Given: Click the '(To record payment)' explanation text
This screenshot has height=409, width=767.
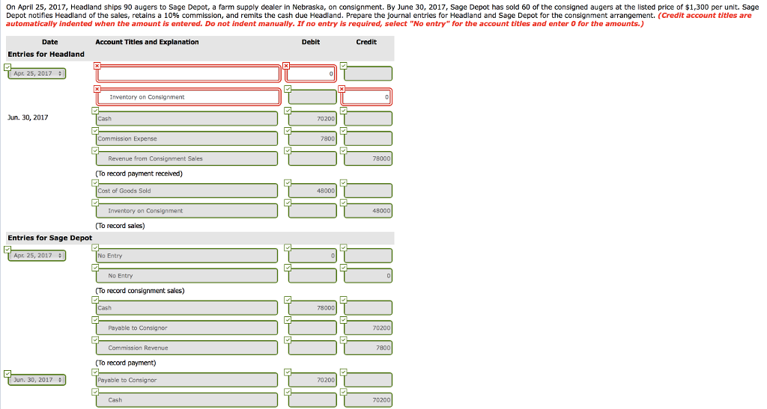Looking at the screenshot, I should [126, 363].
